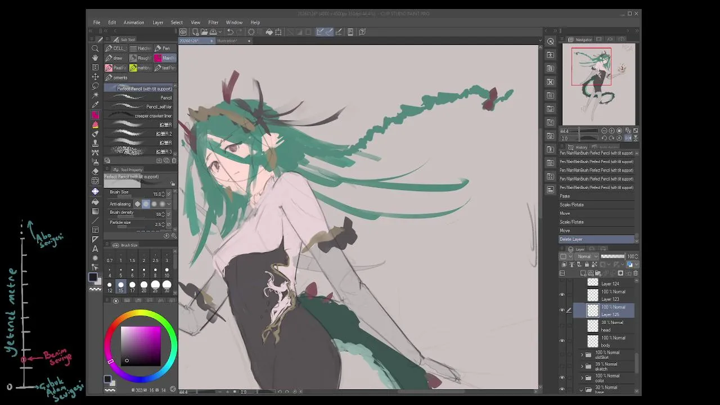Select the Fill bucket tool

95,201
